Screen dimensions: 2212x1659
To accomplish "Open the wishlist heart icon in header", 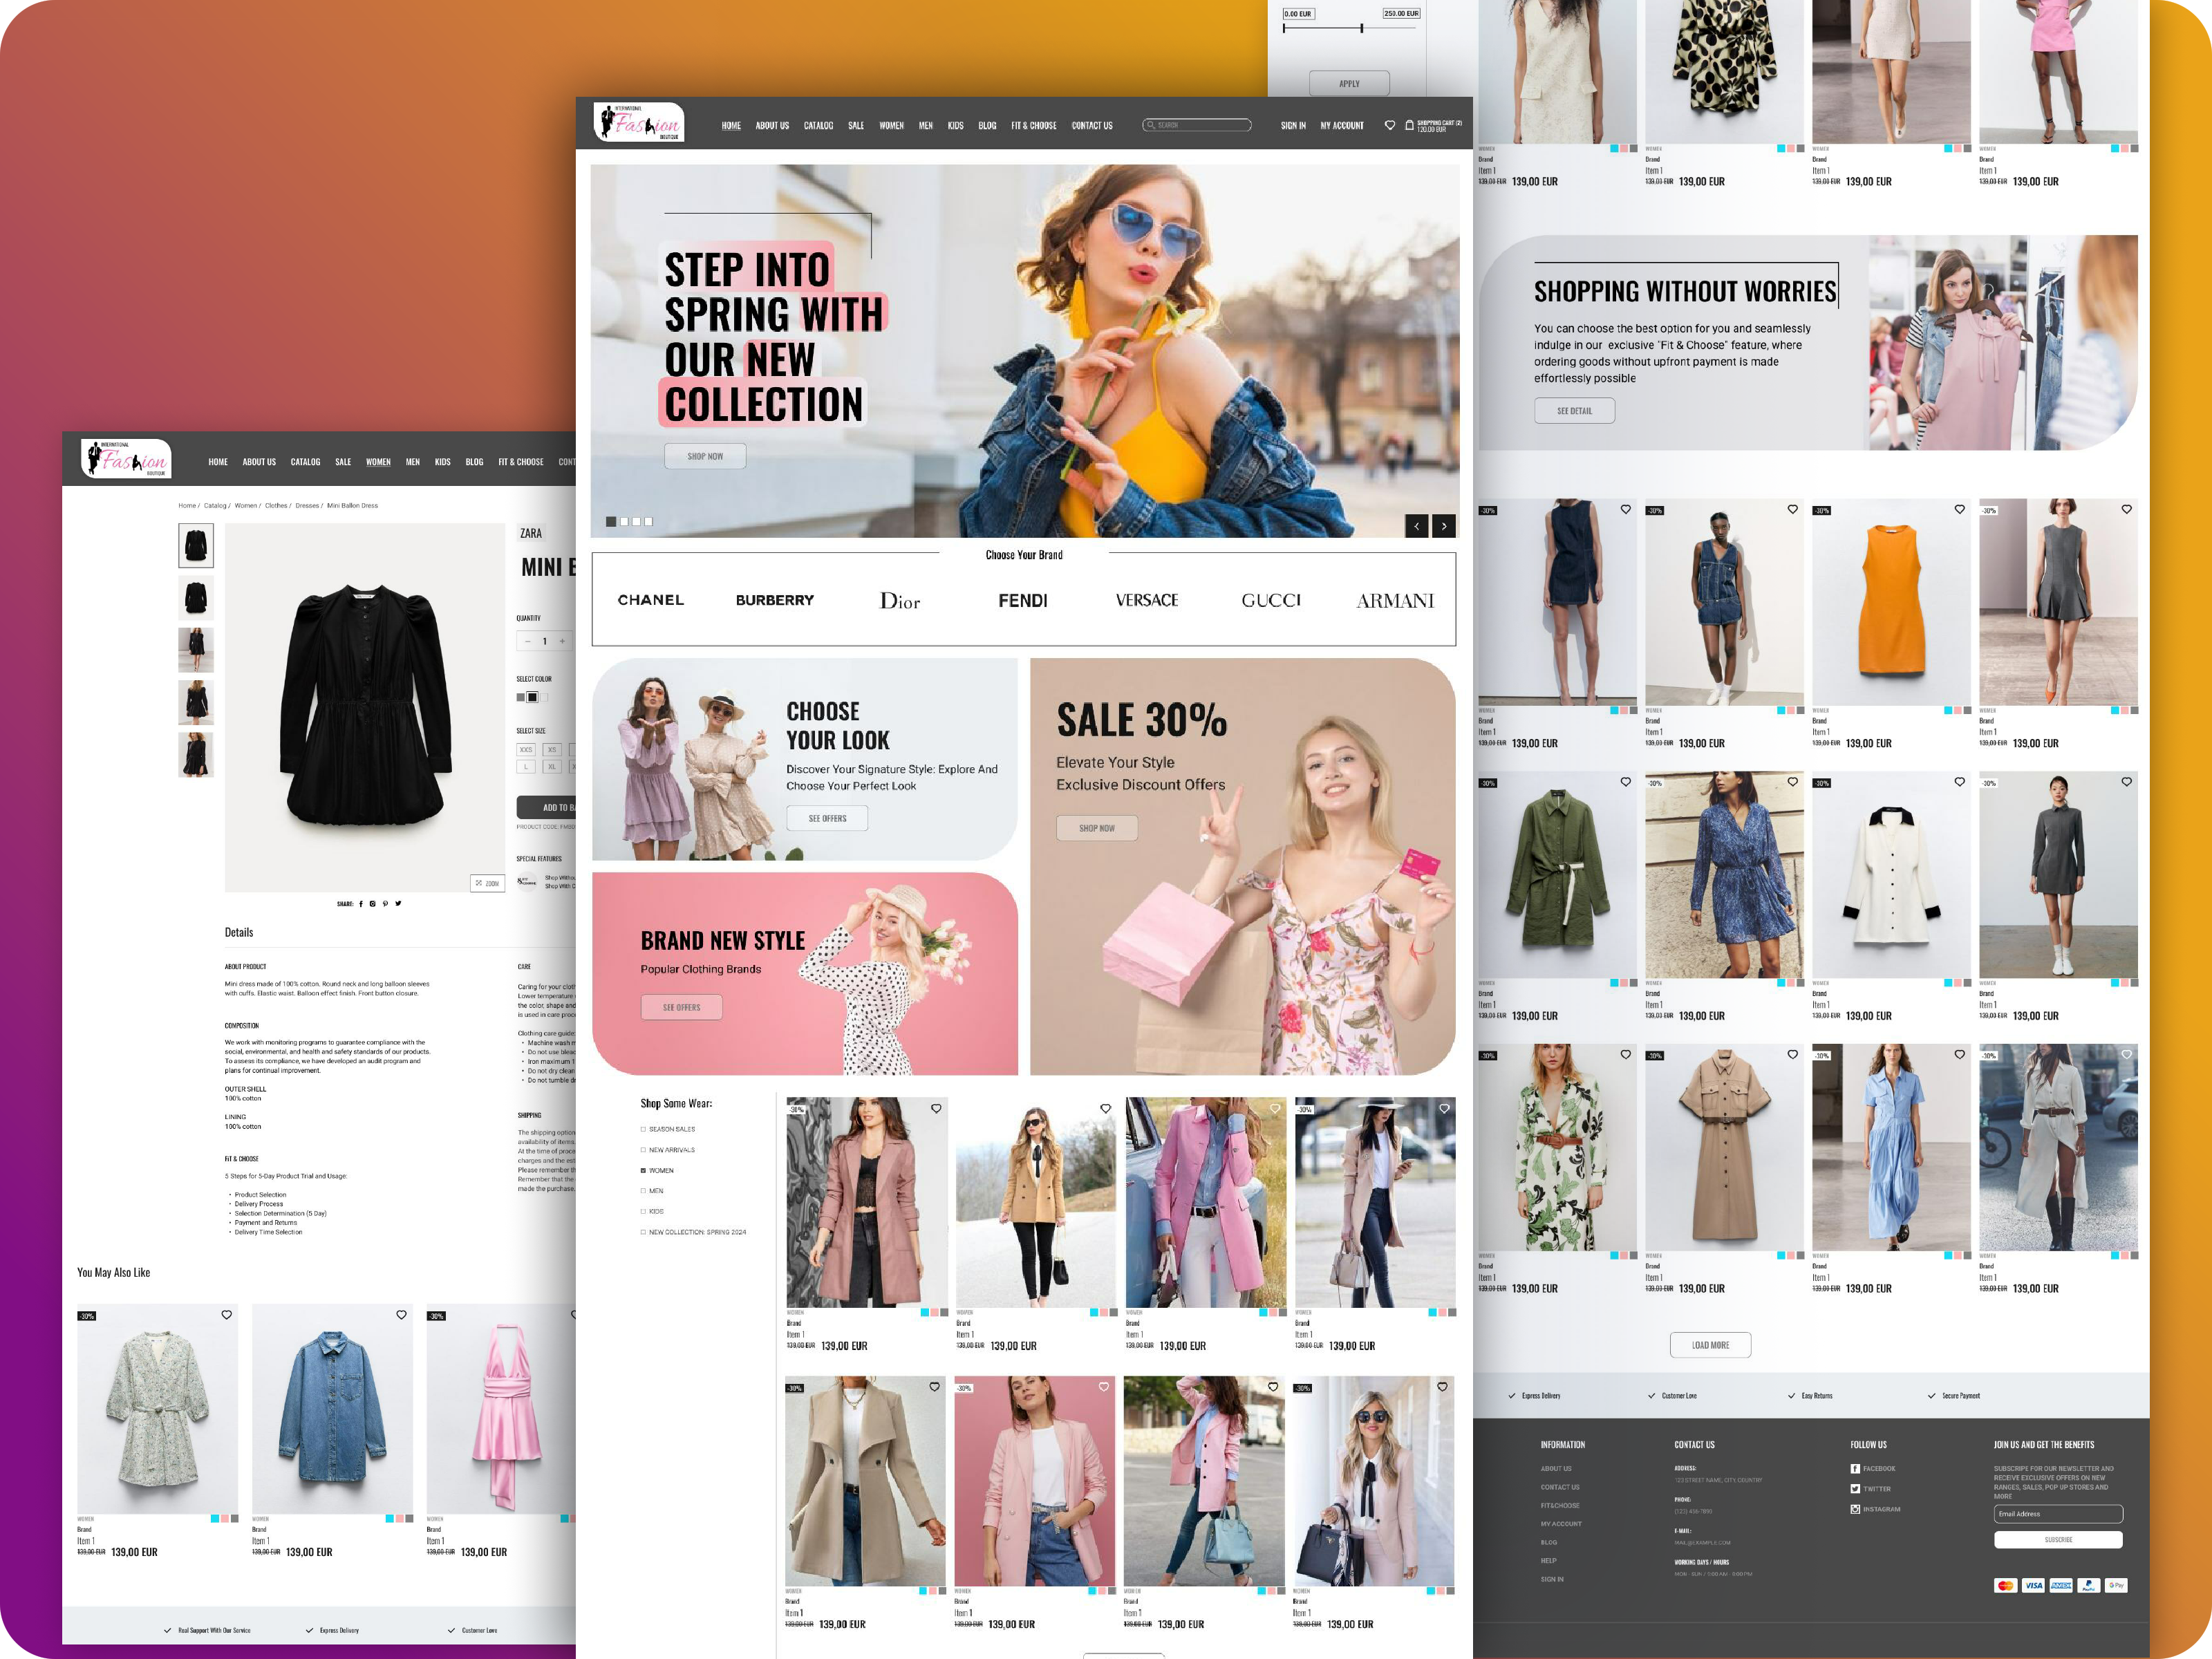I will click(1390, 125).
